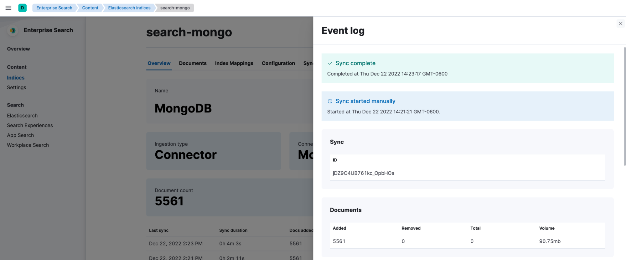This screenshot has width=626, height=260.
Task: Click the 90.75mb volume value
Action: (x=550, y=241)
